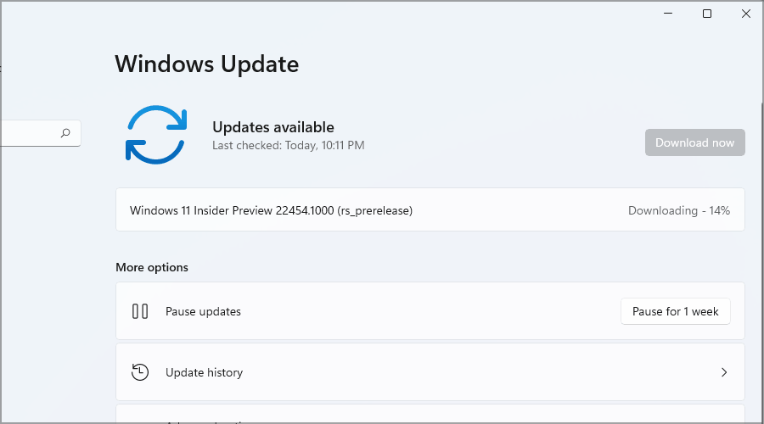The width and height of the screenshot is (764, 424).
Task: Select the Windows 11 Insider Preview update entry
Action: 271,210
